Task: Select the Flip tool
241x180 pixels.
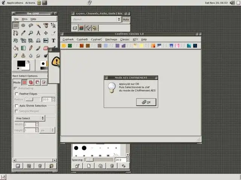Action: point(46,40)
